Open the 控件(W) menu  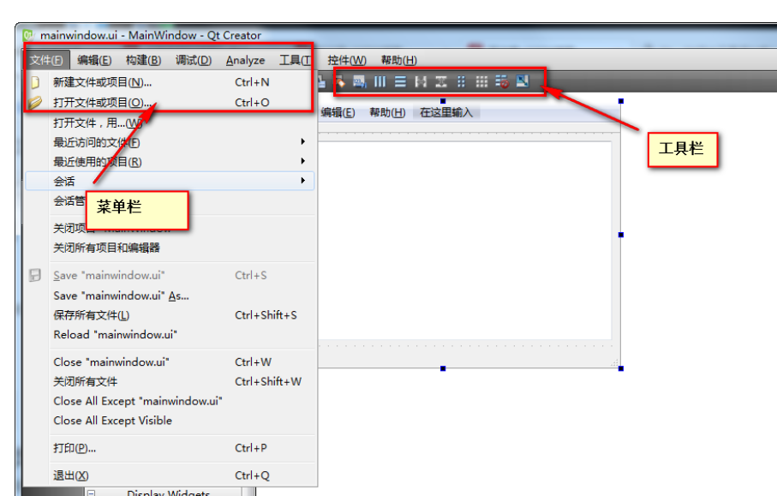click(x=347, y=61)
